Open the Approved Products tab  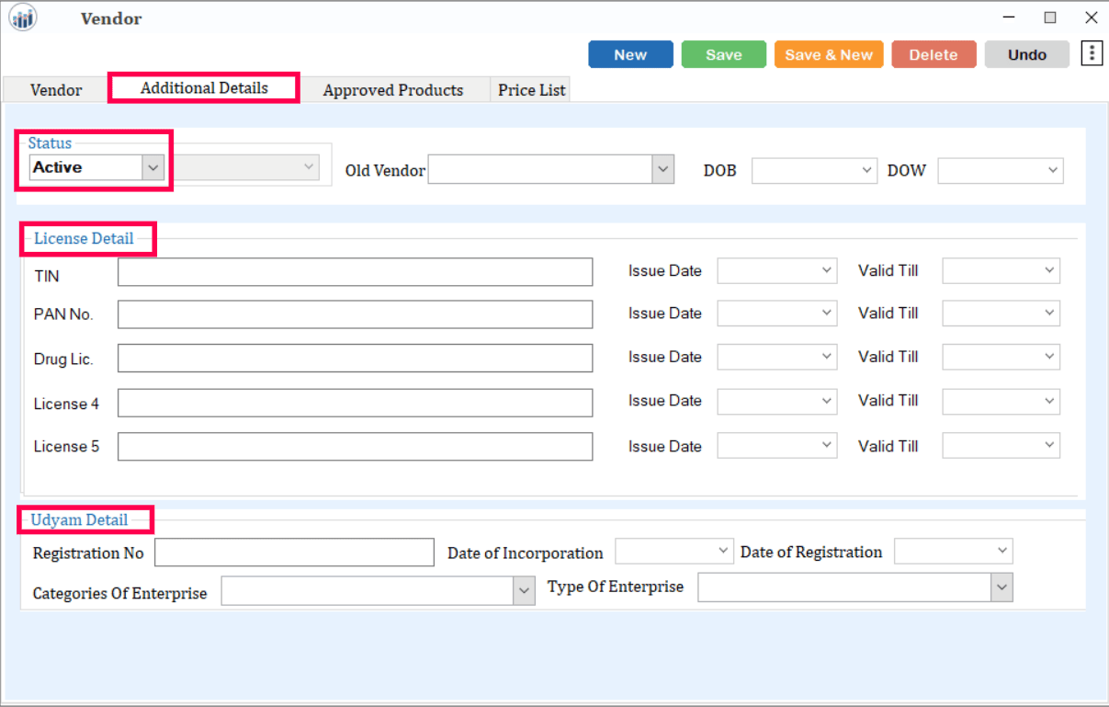392,90
